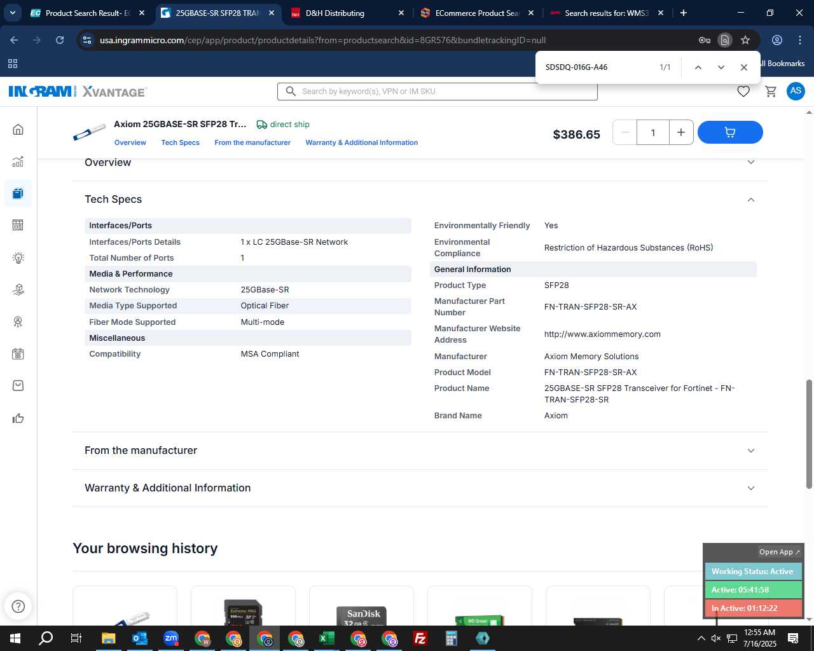
Task: Jump to From the manufacturer link
Action: 252,142
